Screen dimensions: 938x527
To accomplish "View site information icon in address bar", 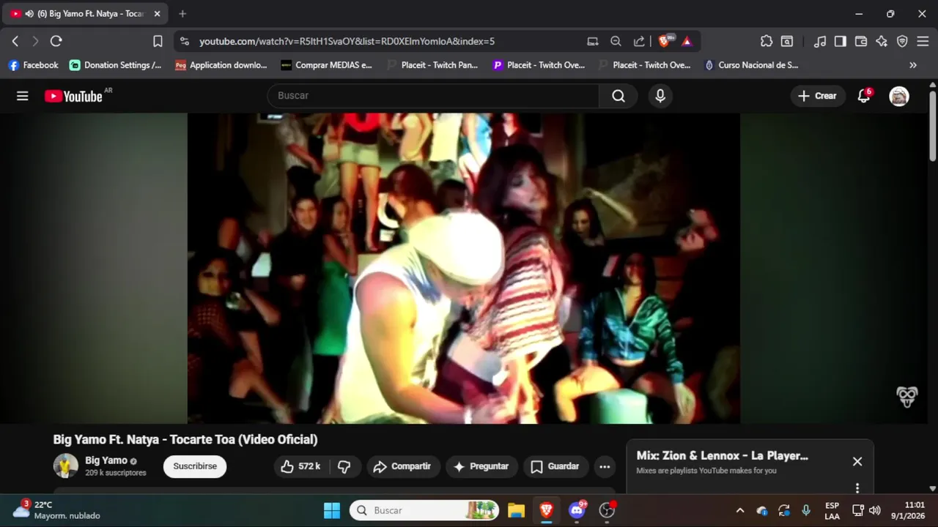I will click(x=184, y=42).
